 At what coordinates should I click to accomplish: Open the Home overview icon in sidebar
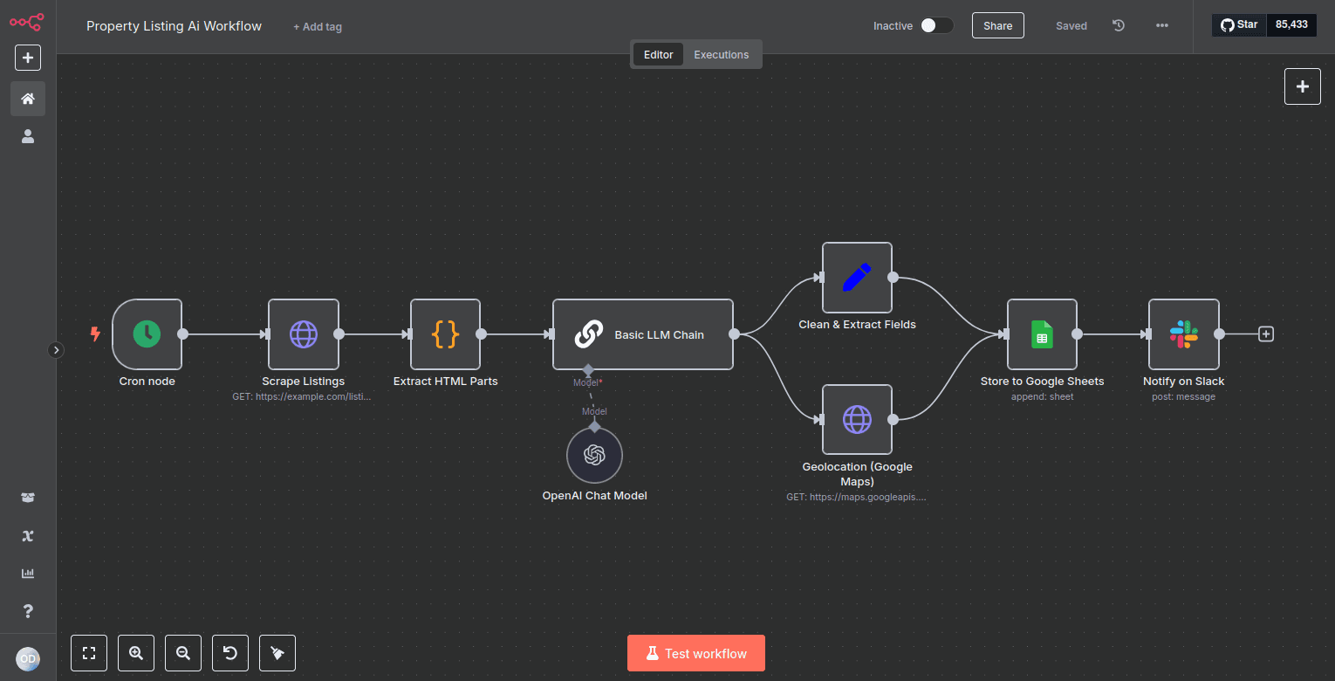point(28,99)
